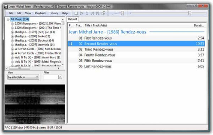The width and height of the screenshot is (213, 135).
Task: Open the File menu
Action: [x=11, y=13]
